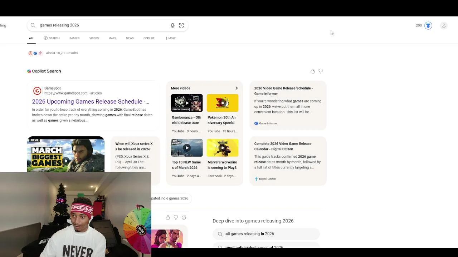The width and height of the screenshot is (458, 257).
Task: Play Marvel's Wolverine video thumbnail
Action: tap(223, 148)
